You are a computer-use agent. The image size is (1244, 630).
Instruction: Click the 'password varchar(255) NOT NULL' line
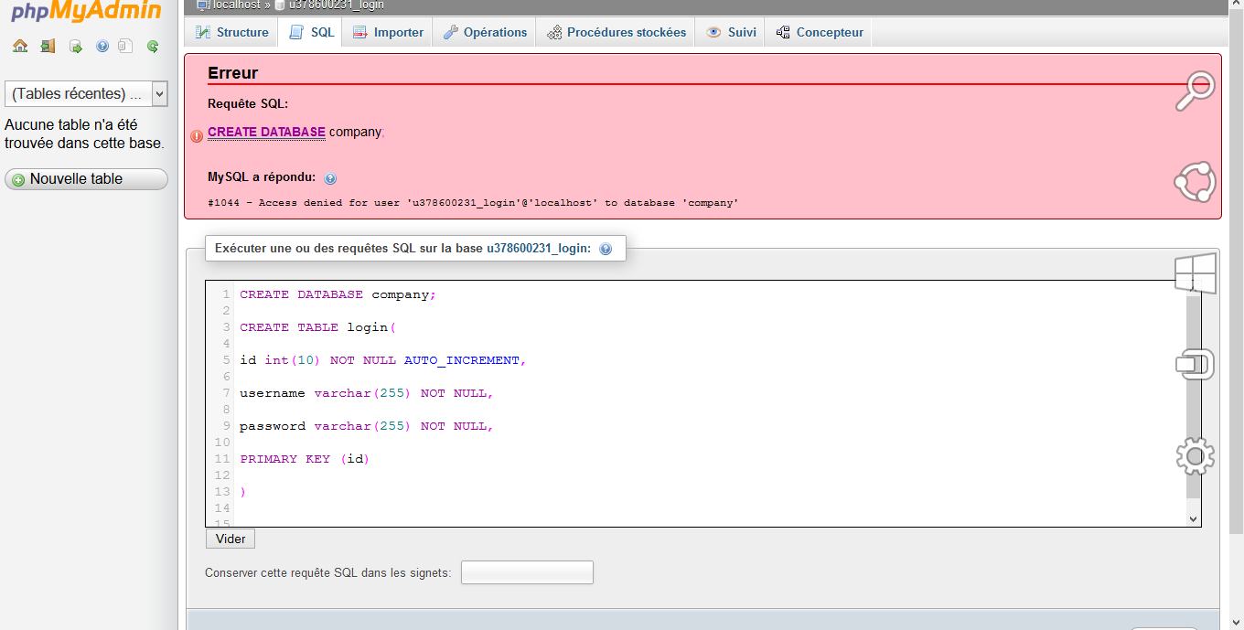366,426
